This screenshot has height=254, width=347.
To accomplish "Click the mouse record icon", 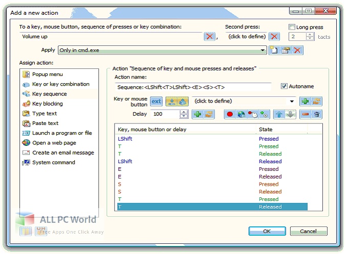I will point(253,114).
